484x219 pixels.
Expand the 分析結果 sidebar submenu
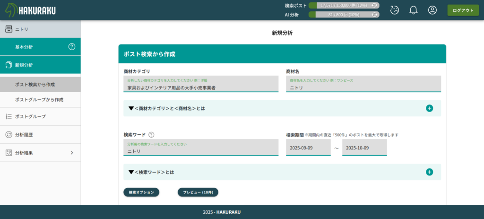(x=72, y=153)
